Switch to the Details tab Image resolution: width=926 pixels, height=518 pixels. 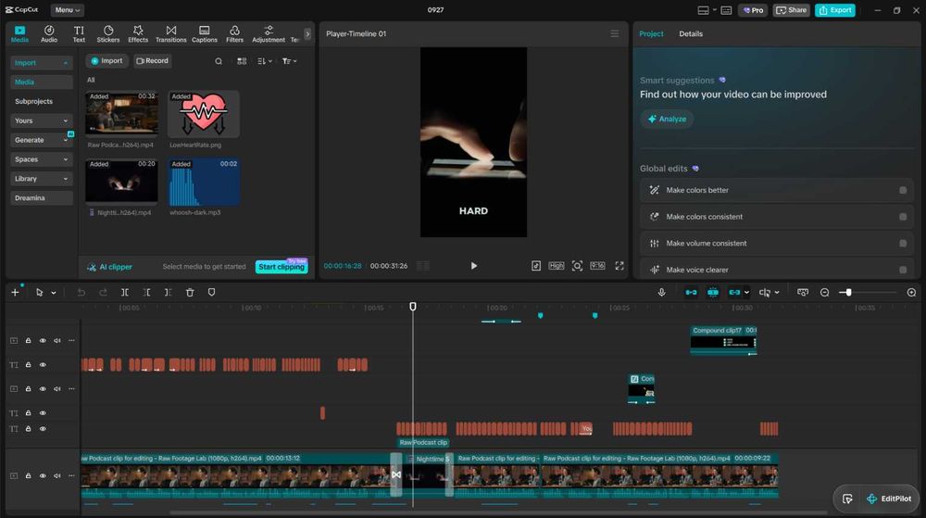pos(691,33)
